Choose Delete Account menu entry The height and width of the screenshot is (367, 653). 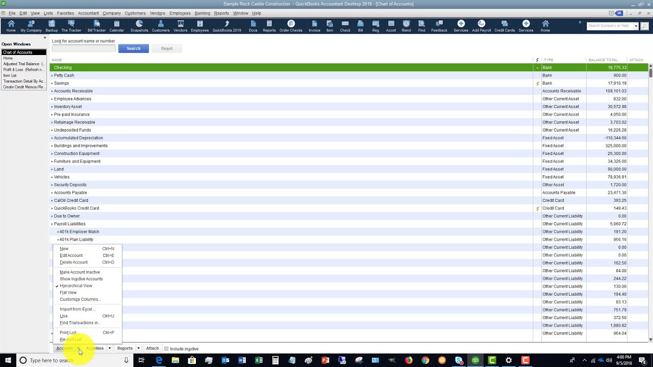[x=73, y=263]
